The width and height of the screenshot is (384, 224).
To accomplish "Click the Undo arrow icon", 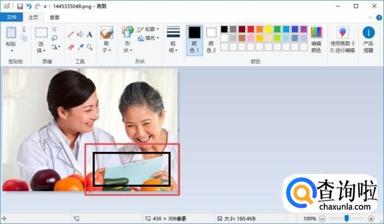I will [x=29, y=6].
